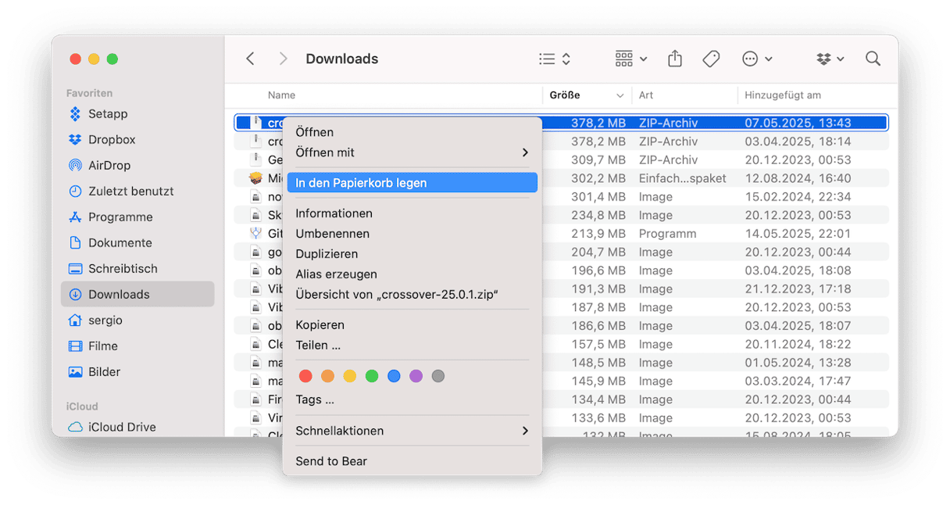
Task: Open the Finder search magnifier
Action: (873, 59)
